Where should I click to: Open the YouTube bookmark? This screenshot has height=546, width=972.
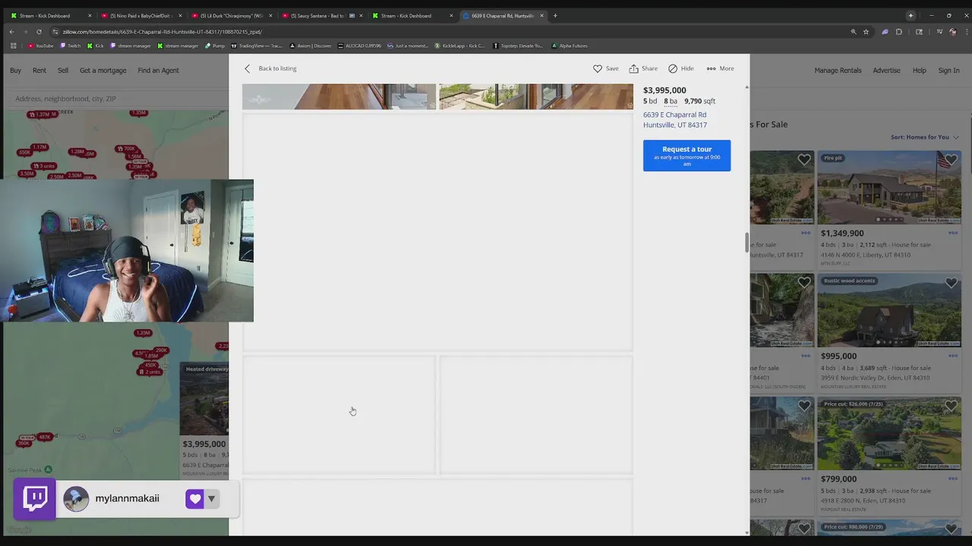(41, 45)
